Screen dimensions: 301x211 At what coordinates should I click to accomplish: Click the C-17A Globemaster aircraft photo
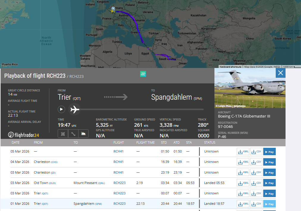(250, 88)
